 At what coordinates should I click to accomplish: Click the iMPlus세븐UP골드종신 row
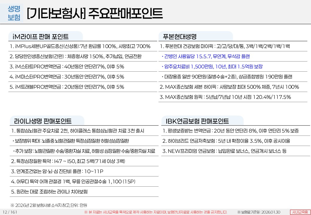[80, 46]
